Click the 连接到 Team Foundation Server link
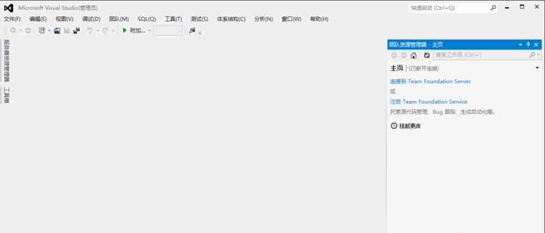Viewport: 545px width, 233px height. pyautogui.click(x=430, y=81)
